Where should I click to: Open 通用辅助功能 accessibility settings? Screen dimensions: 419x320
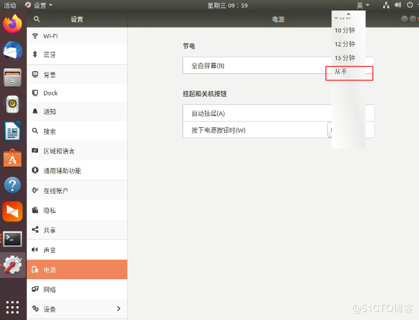77,171
